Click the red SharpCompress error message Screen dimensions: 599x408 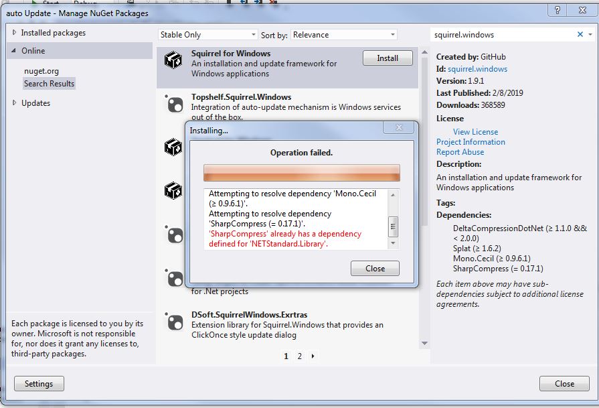285,239
